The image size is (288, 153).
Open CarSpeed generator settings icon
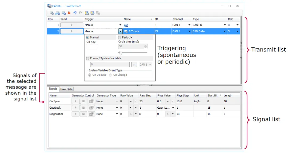coord(91,101)
